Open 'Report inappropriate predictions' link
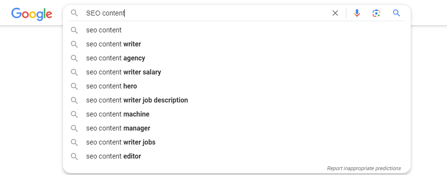The height and width of the screenshot is (175, 447). (364, 168)
